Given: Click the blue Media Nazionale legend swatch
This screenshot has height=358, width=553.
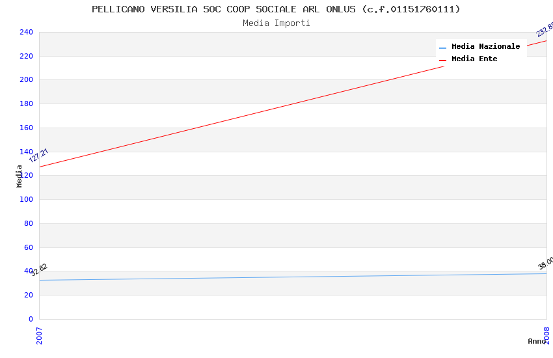Looking at the screenshot, I should coord(442,48).
